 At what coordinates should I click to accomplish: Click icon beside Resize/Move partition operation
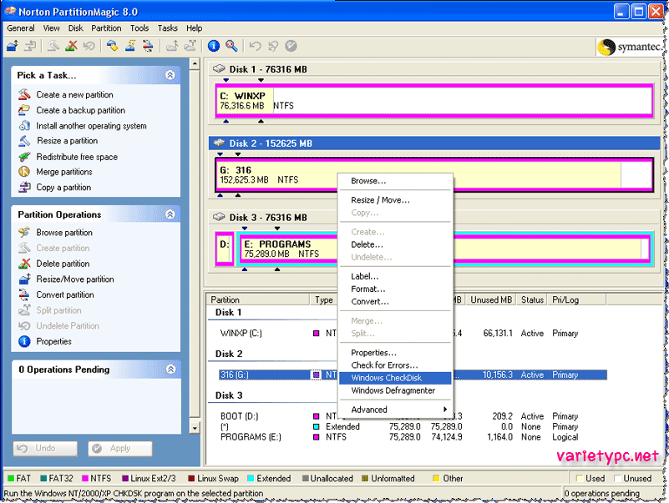[x=24, y=279]
